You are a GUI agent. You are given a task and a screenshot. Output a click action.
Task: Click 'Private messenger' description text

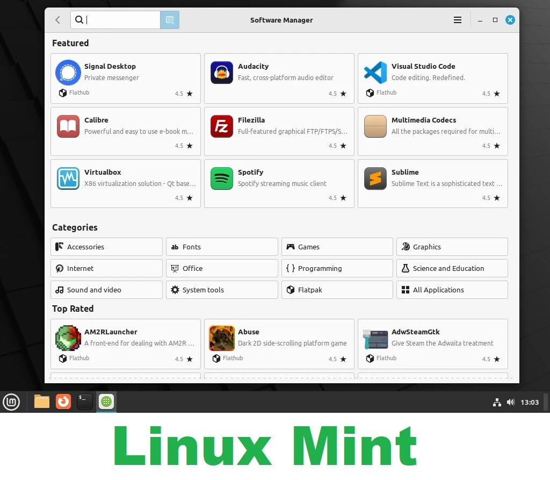(x=112, y=77)
